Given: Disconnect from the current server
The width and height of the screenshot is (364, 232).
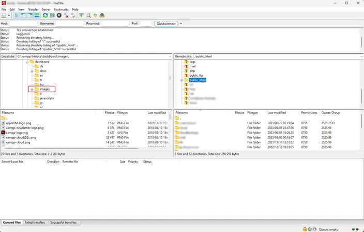Looking at the screenshot, I should pos(66,16).
